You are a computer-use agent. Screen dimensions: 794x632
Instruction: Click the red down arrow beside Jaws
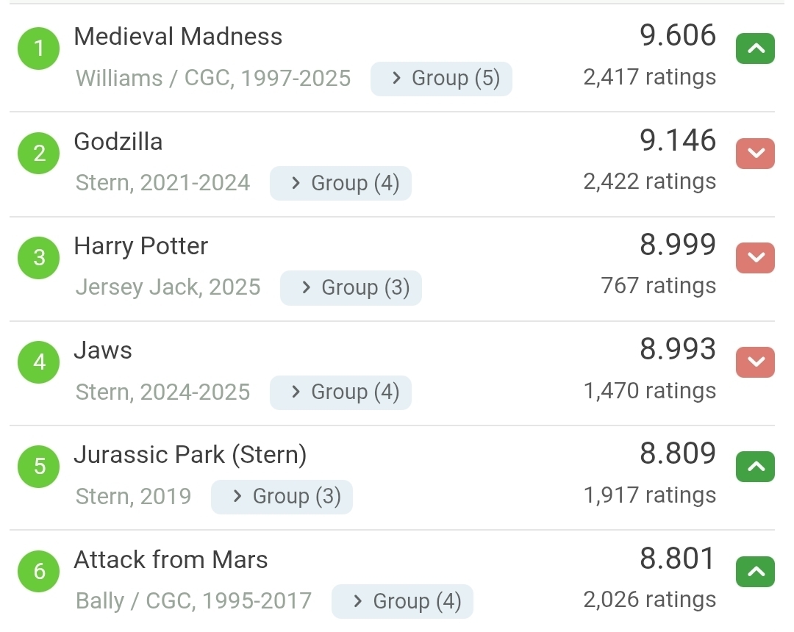[755, 362]
